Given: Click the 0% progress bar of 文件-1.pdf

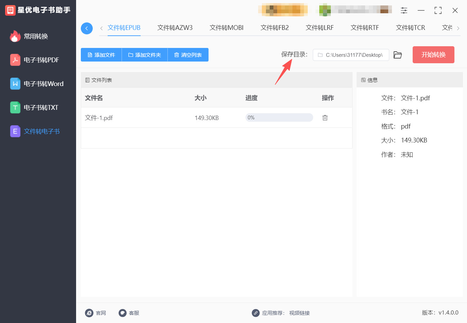Looking at the screenshot, I should tap(279, 118).
